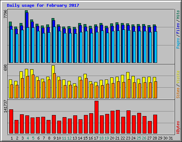Click the cyan "Pages" legend label
Viewport: 182px width, 142px height.
coord(178,43)
